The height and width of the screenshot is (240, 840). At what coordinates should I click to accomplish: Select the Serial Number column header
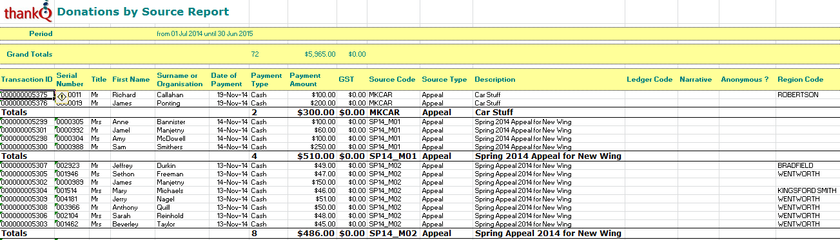(70, 80)
